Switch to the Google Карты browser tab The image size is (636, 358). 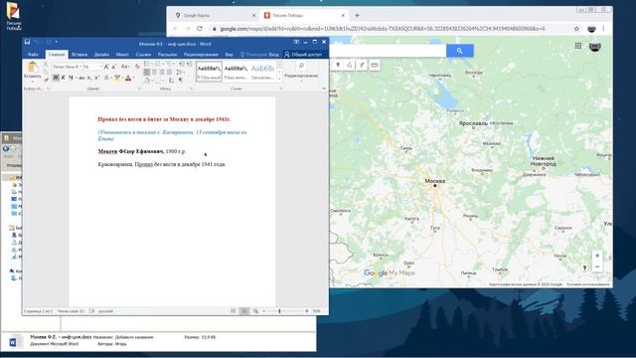(x=215, y=16)
